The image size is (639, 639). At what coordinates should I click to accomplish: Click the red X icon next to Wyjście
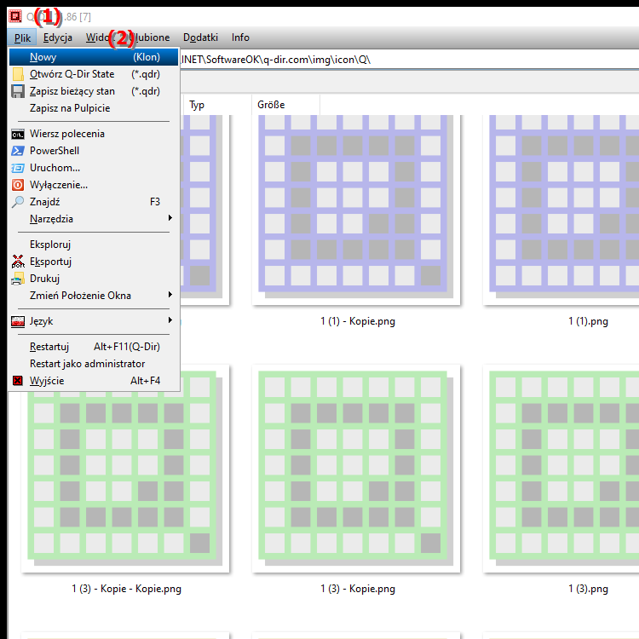click(x=18, y=381)
